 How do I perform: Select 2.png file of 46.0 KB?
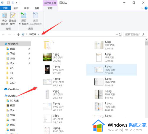click(x=105, y=106)
